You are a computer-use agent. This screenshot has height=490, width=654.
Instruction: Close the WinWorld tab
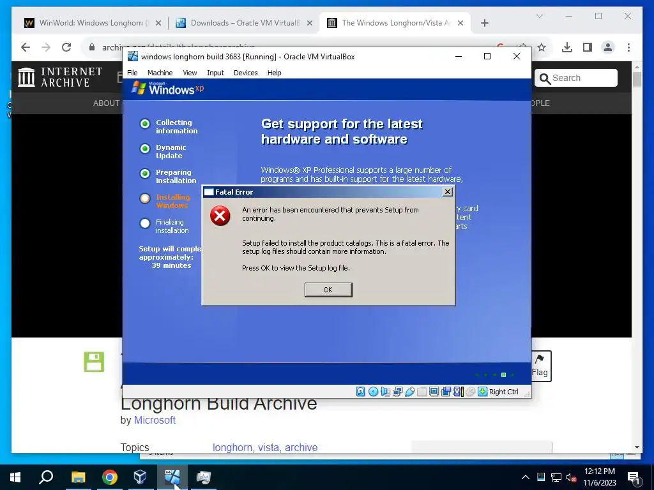[158, 23]
